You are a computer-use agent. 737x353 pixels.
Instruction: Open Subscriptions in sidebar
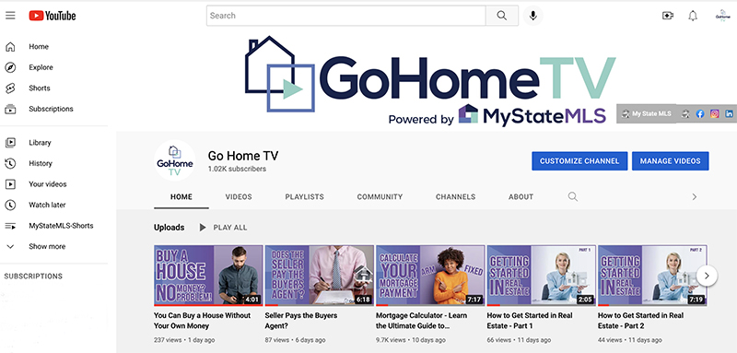(51, 109)
